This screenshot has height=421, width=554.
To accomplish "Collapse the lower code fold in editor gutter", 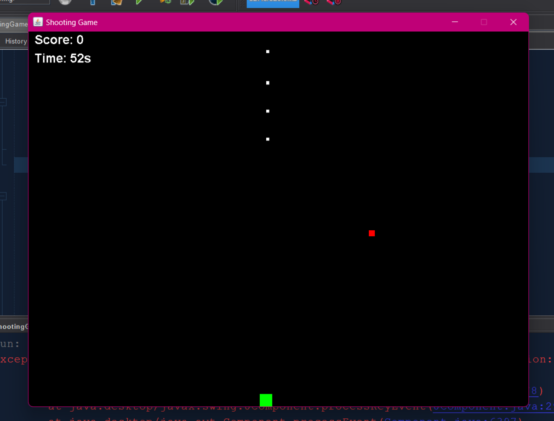I will (3, 196).
